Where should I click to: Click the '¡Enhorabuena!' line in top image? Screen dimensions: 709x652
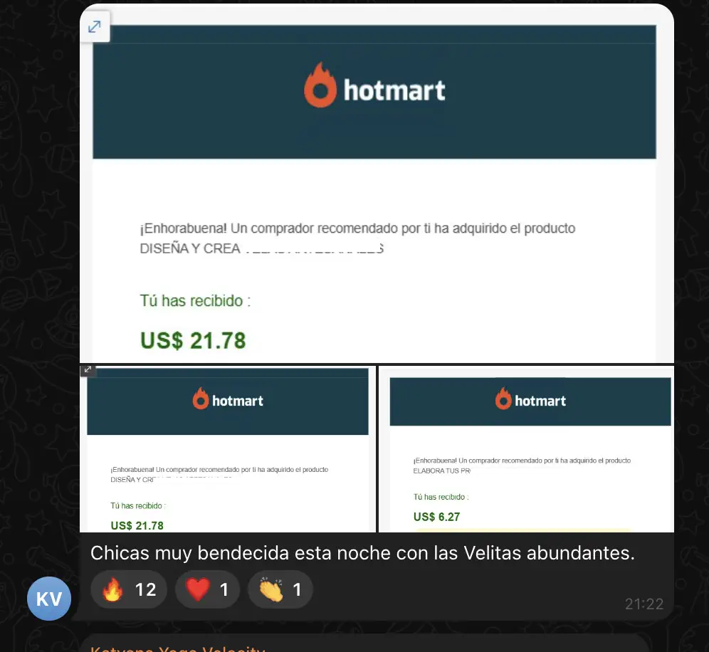pyautogui.click(x=357, y=228)
